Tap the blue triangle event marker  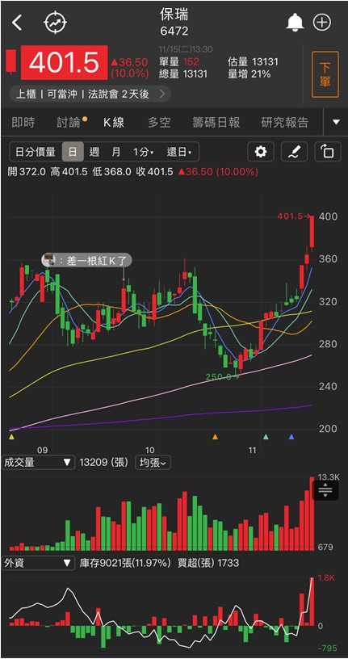[x=291, y=437]
